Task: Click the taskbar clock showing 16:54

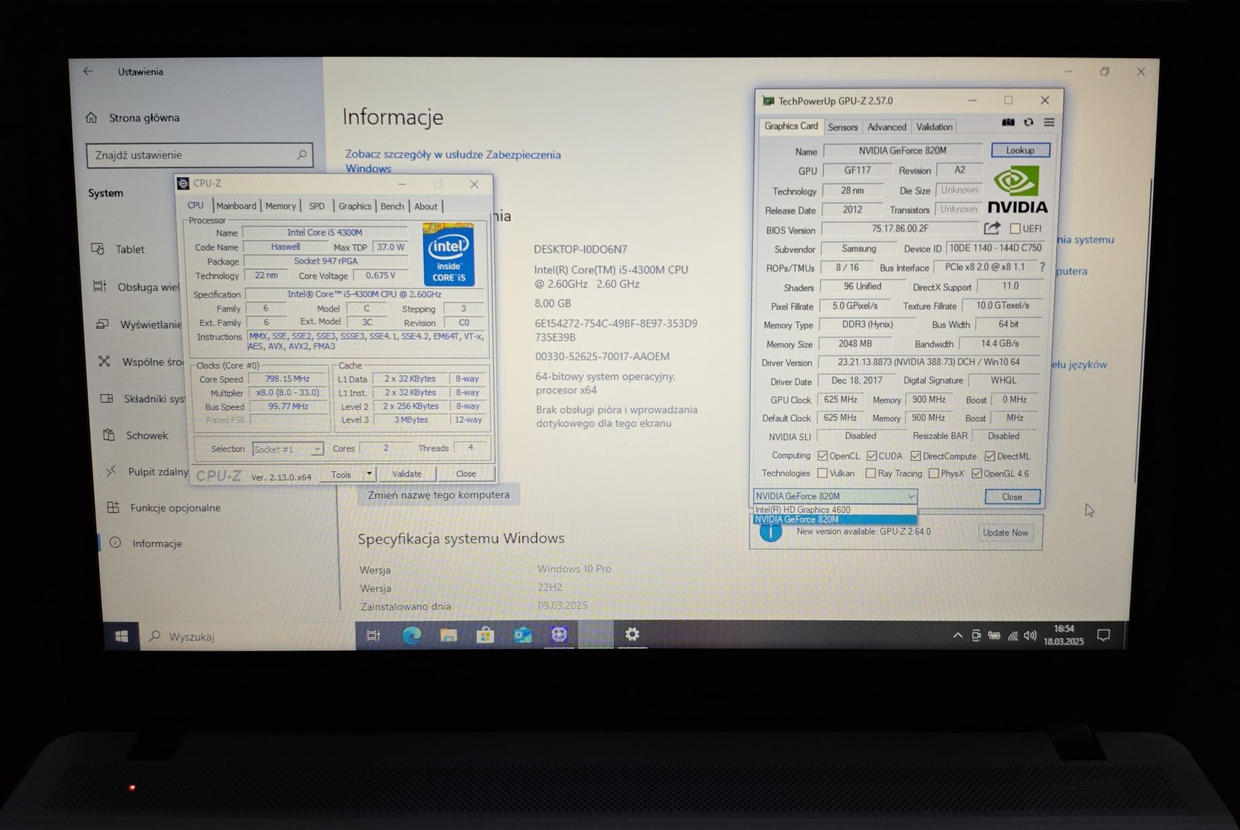Action: point(1064,635)
